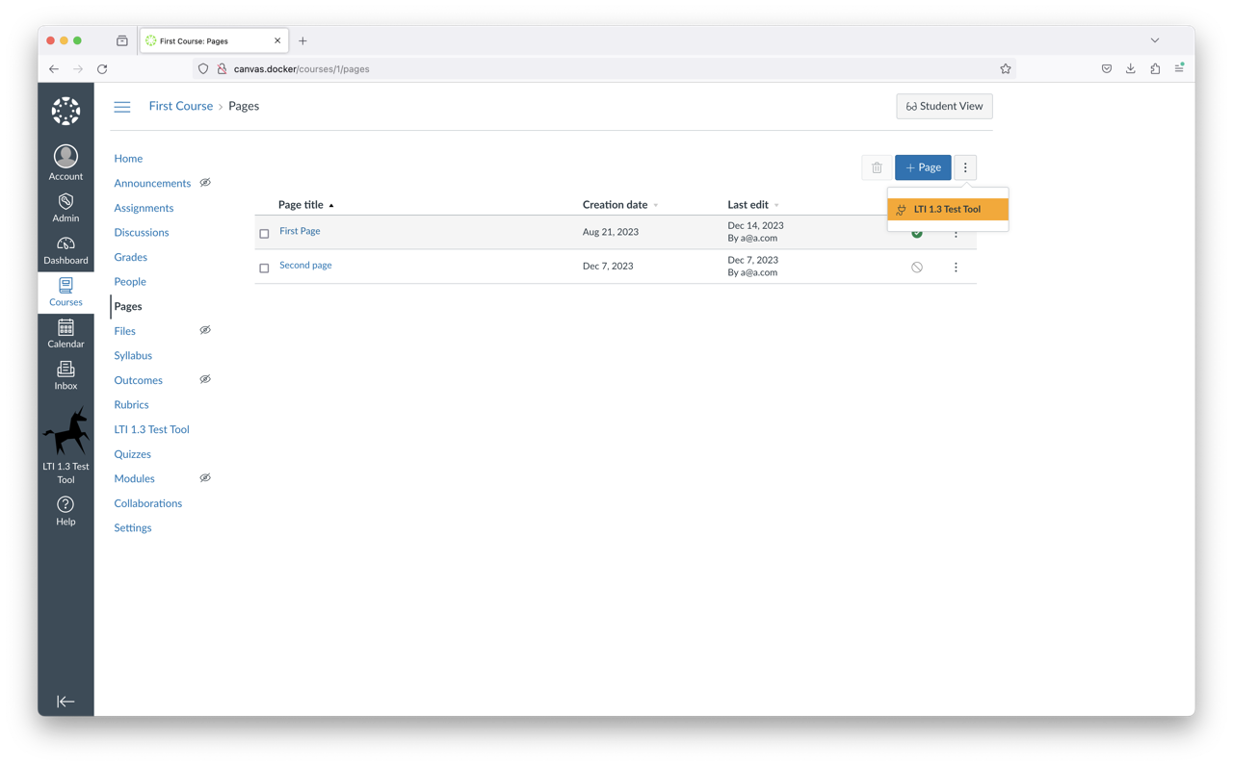Collapse the left navigation with the hamburger icon

click(122, 107)
